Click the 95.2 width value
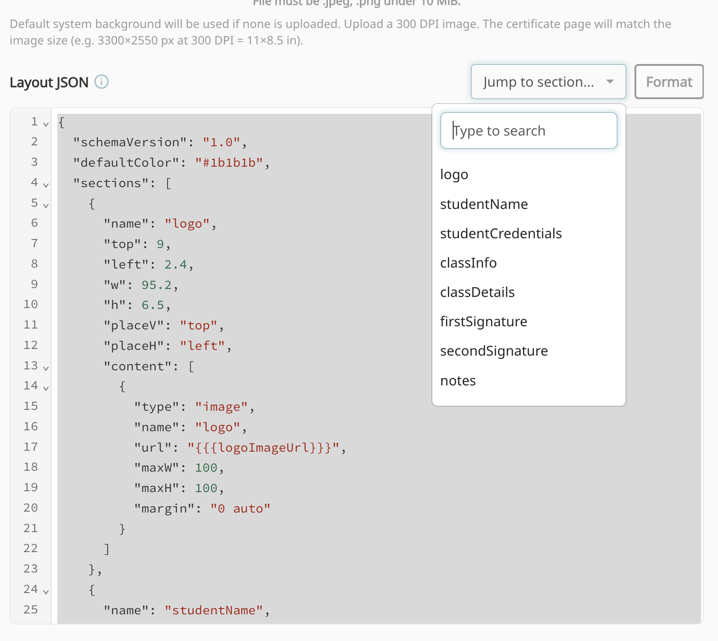The height and width of the screenshot is (641, 718). [156, 285]
